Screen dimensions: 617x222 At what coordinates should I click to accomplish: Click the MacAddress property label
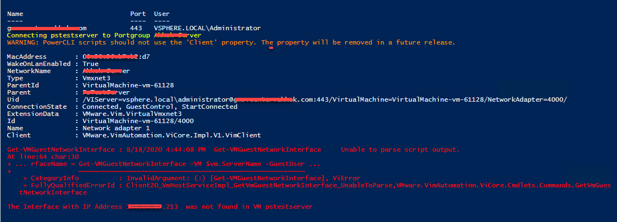(x=27, y=57)
